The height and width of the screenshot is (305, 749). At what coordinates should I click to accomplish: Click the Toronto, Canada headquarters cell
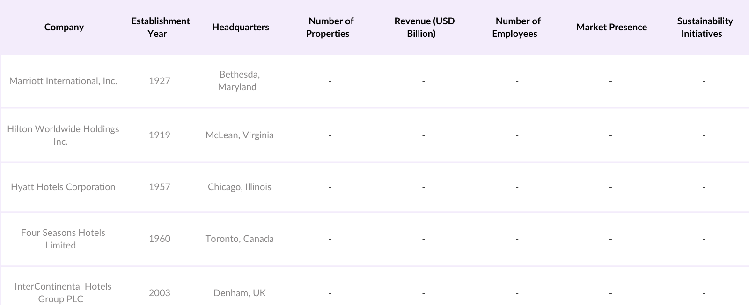pyautogui.click(x=240, y=239)
